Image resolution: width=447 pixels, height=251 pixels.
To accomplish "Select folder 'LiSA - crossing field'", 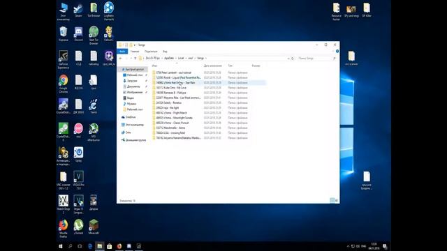I will [170, 133].
